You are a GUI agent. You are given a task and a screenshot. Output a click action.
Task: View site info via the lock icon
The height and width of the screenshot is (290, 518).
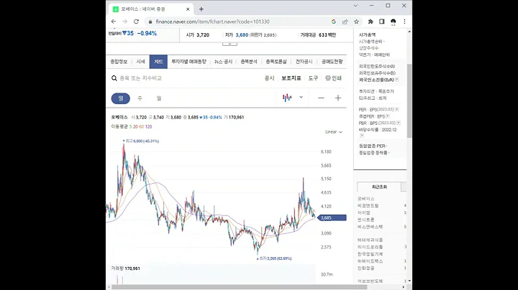[x=150, y=22]
